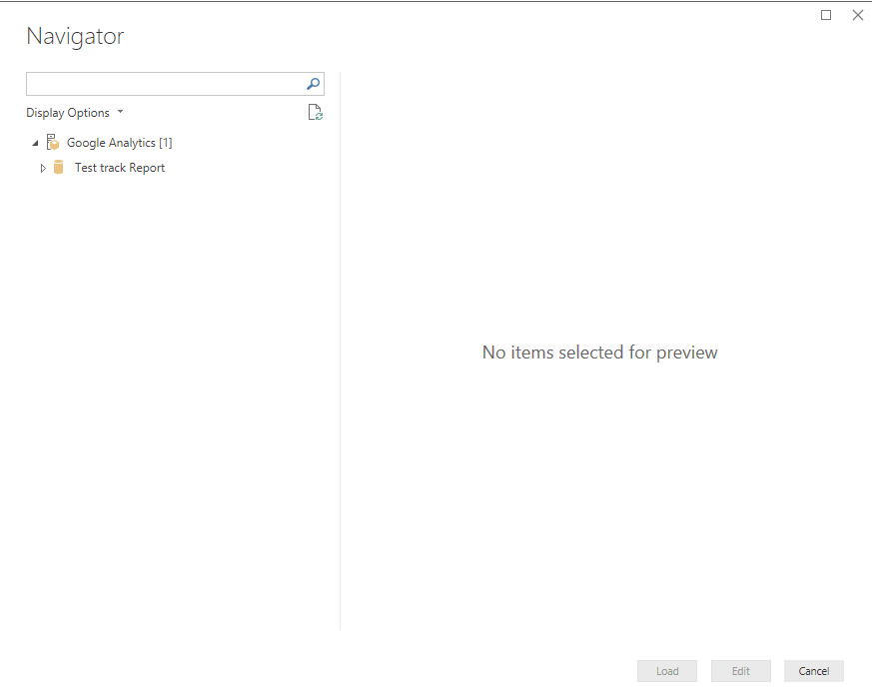This screenshot has height=695, width=872.
Task: Click the Test track Report database icon
Action: (x=58, y=168)
